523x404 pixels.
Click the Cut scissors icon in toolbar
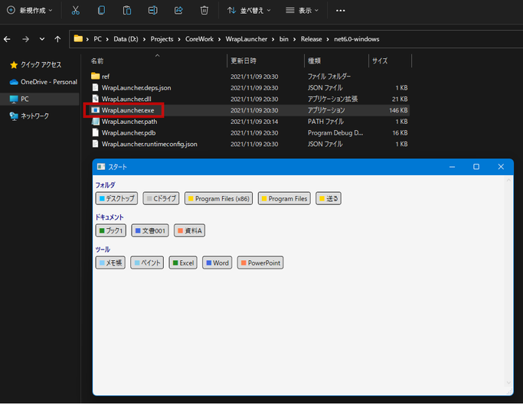[x=75, y=11]
